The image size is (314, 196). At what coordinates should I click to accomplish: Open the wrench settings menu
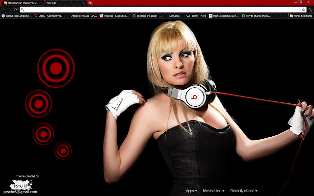click(x=310, y=10)
